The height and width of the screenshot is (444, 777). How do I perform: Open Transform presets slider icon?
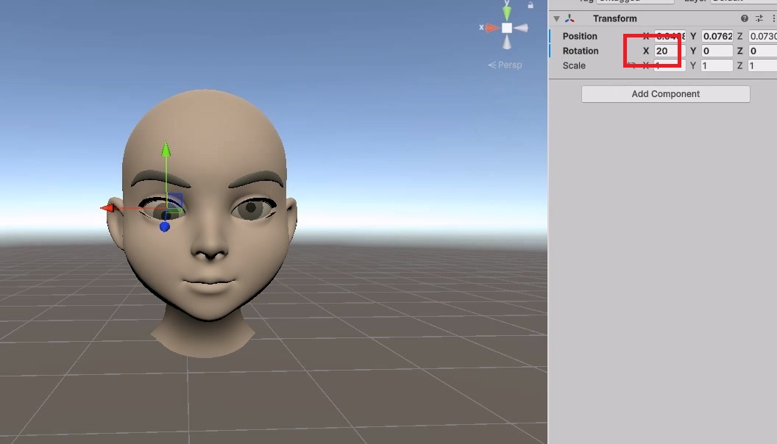pos(759,18)
